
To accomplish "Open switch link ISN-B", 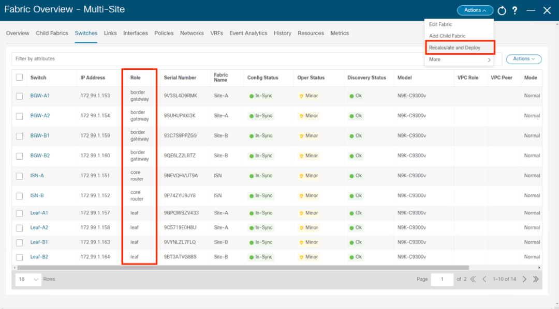I will (37, 195).
